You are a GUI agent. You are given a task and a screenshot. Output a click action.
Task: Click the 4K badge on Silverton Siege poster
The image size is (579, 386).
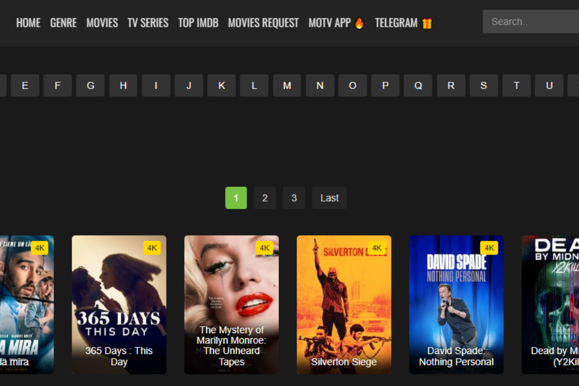click(377, 248)
